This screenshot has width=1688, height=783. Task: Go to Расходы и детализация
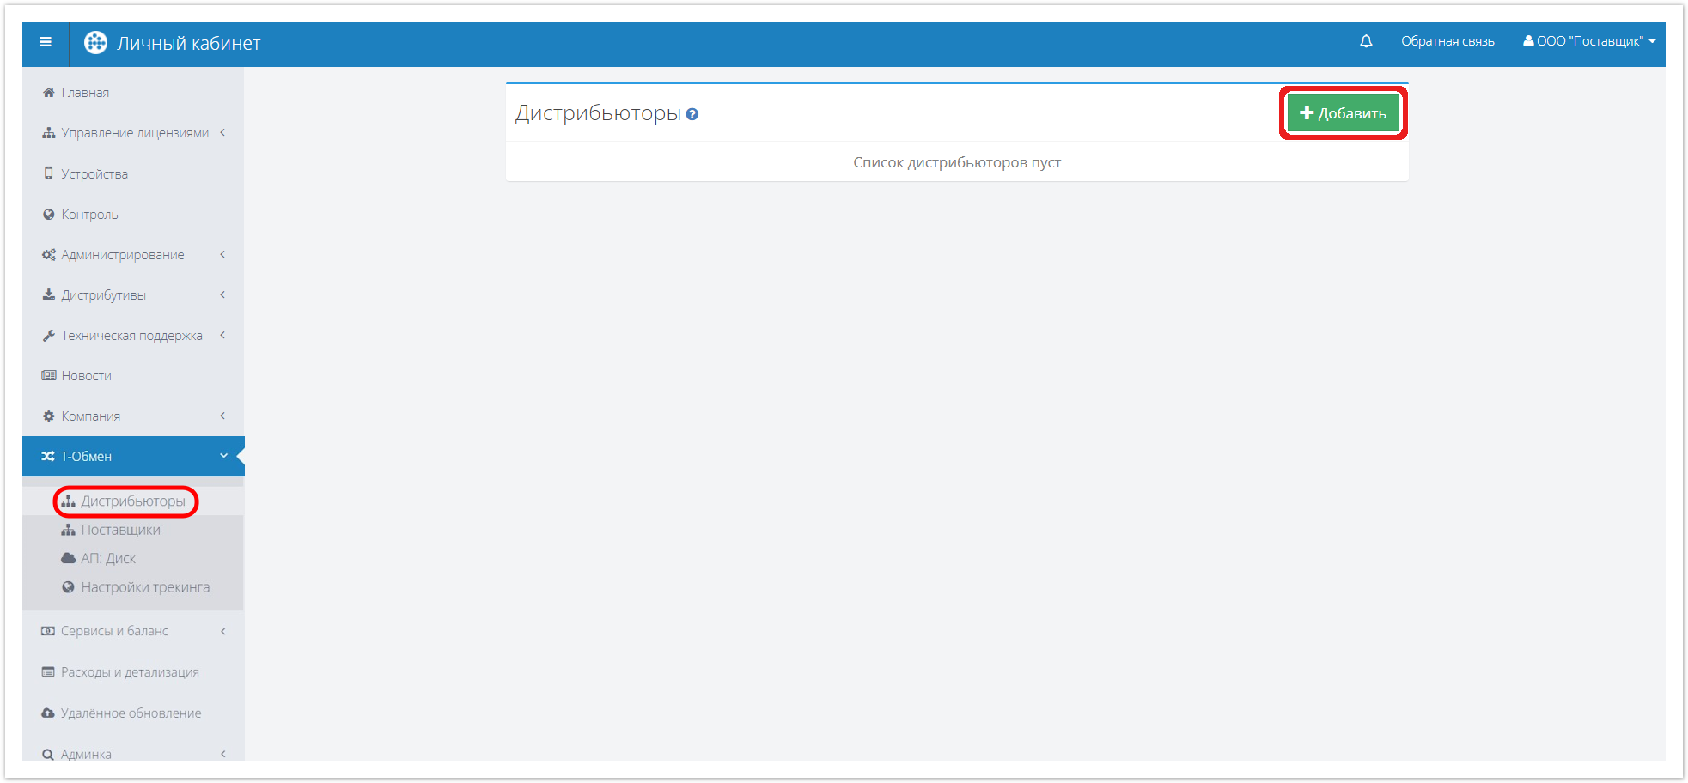pyautogui.click(x=130, y=672)
